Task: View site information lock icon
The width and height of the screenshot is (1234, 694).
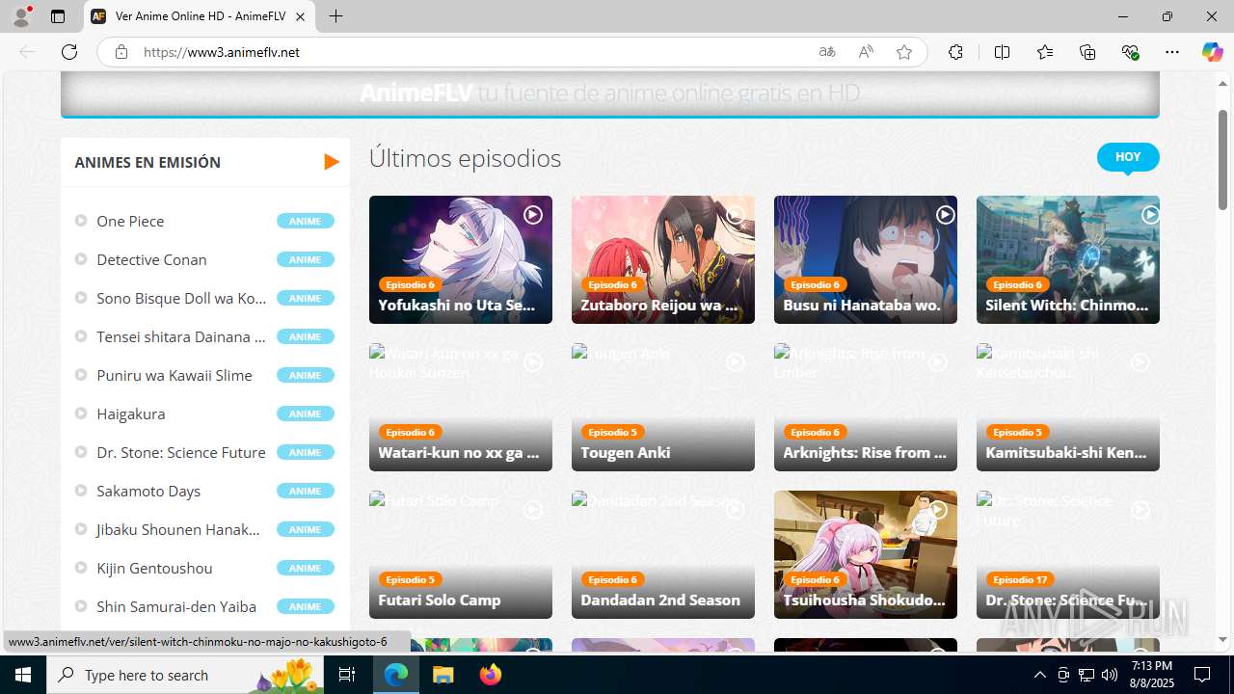Action: tap(121, 52)
